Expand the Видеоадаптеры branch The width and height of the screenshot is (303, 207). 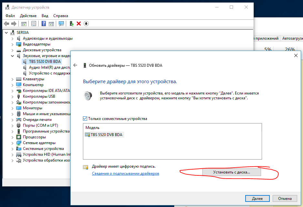(12, 44)
